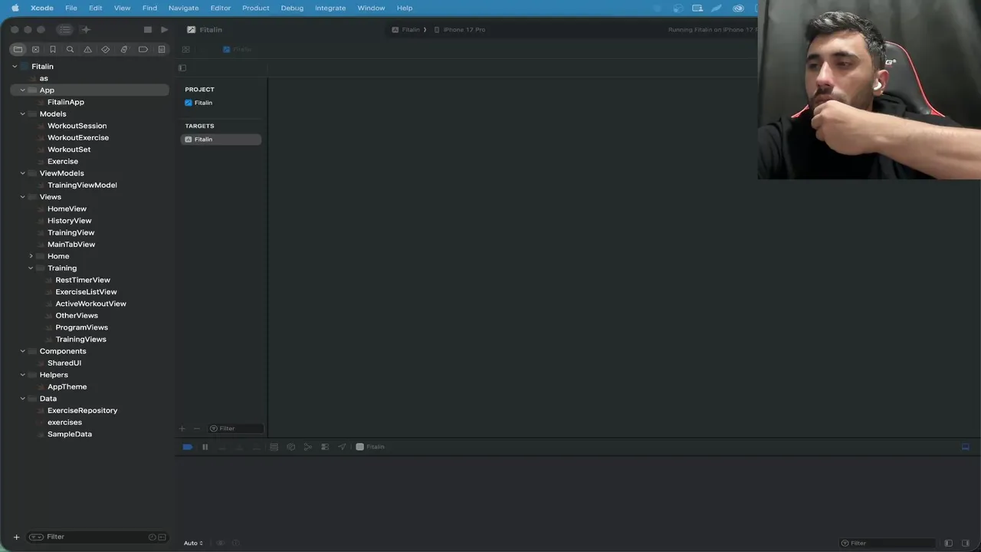Image resolution: width=981 pixels, height=552 pixels.
Task: Collapse the Views group
Action: click(22, 197)
